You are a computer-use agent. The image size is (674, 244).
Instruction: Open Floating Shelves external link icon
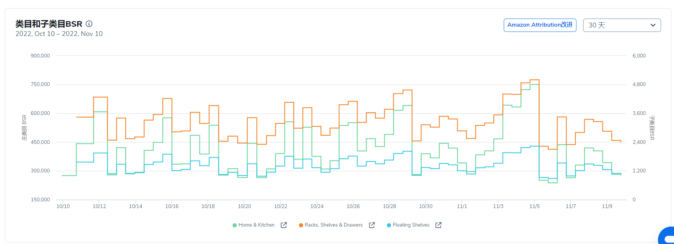click(438, 225)
